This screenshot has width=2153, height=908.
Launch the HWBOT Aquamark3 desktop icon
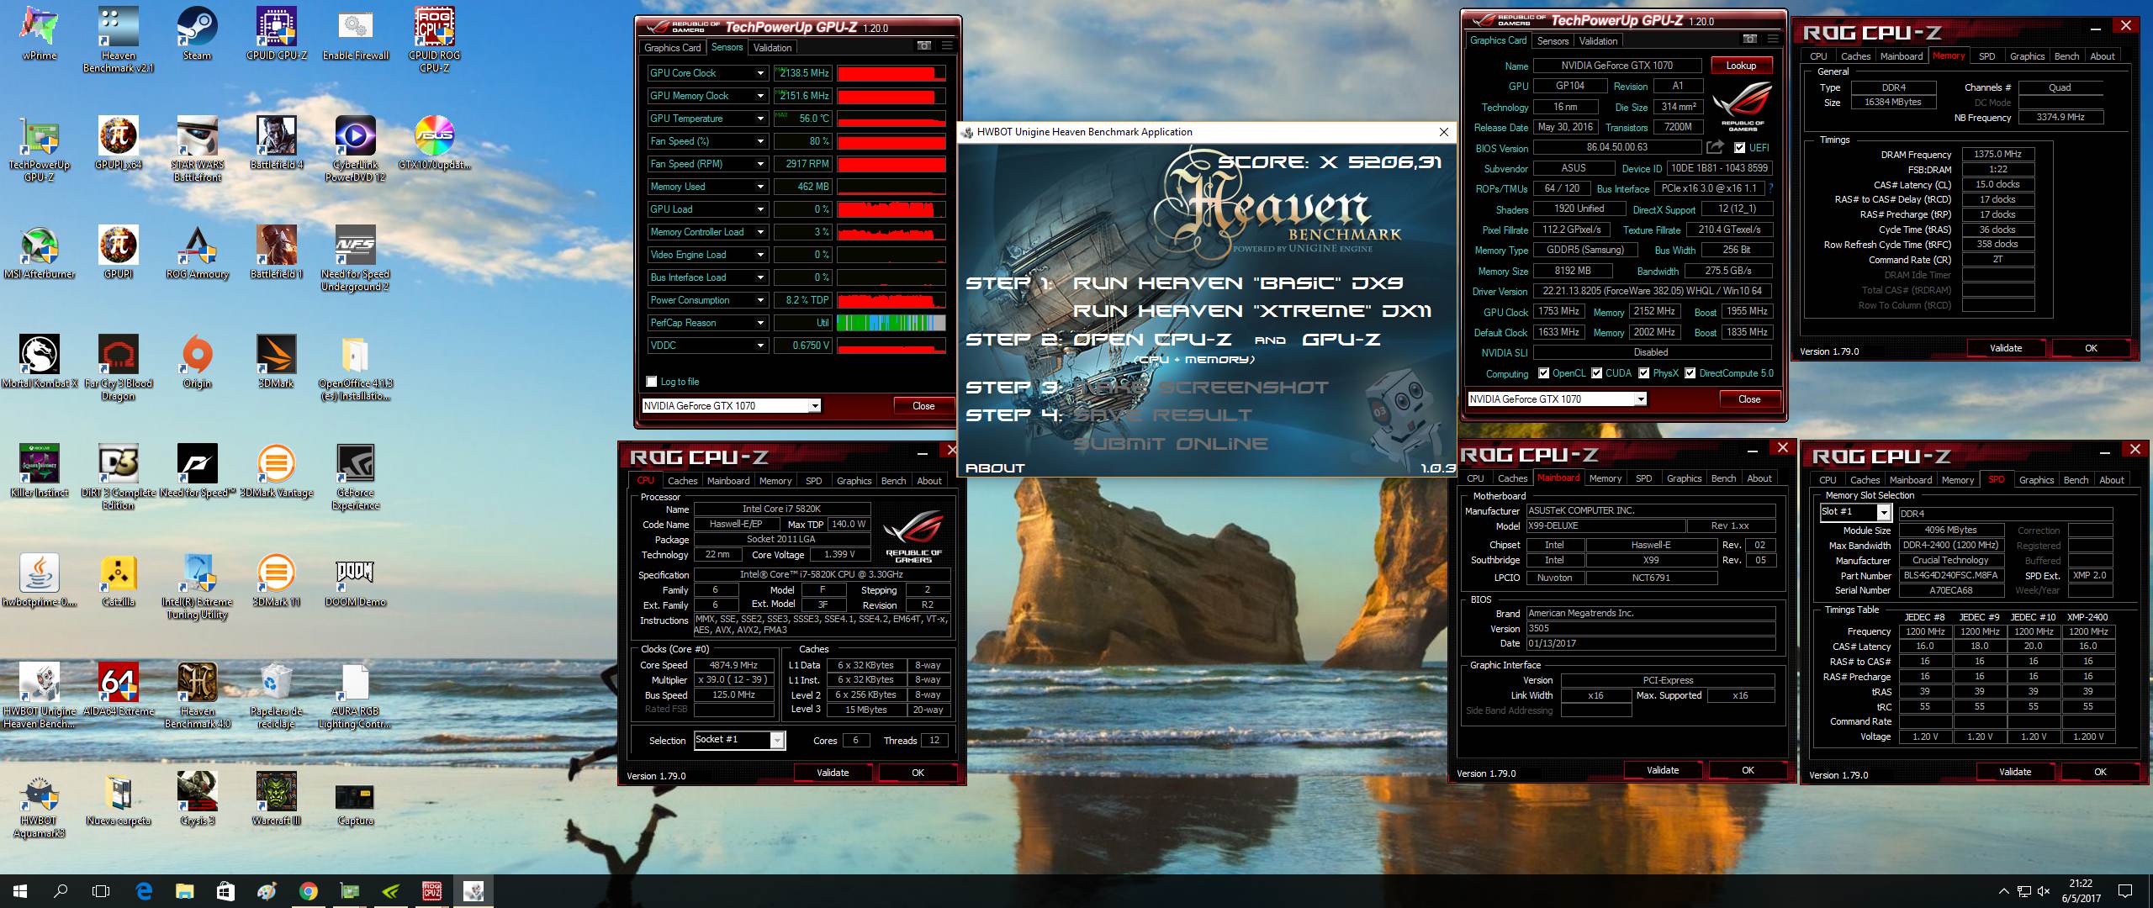[39, 805]
